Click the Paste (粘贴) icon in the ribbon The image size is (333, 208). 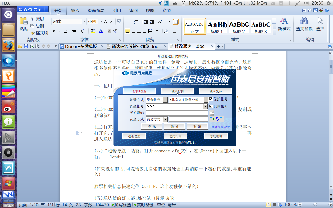[24, 21]
